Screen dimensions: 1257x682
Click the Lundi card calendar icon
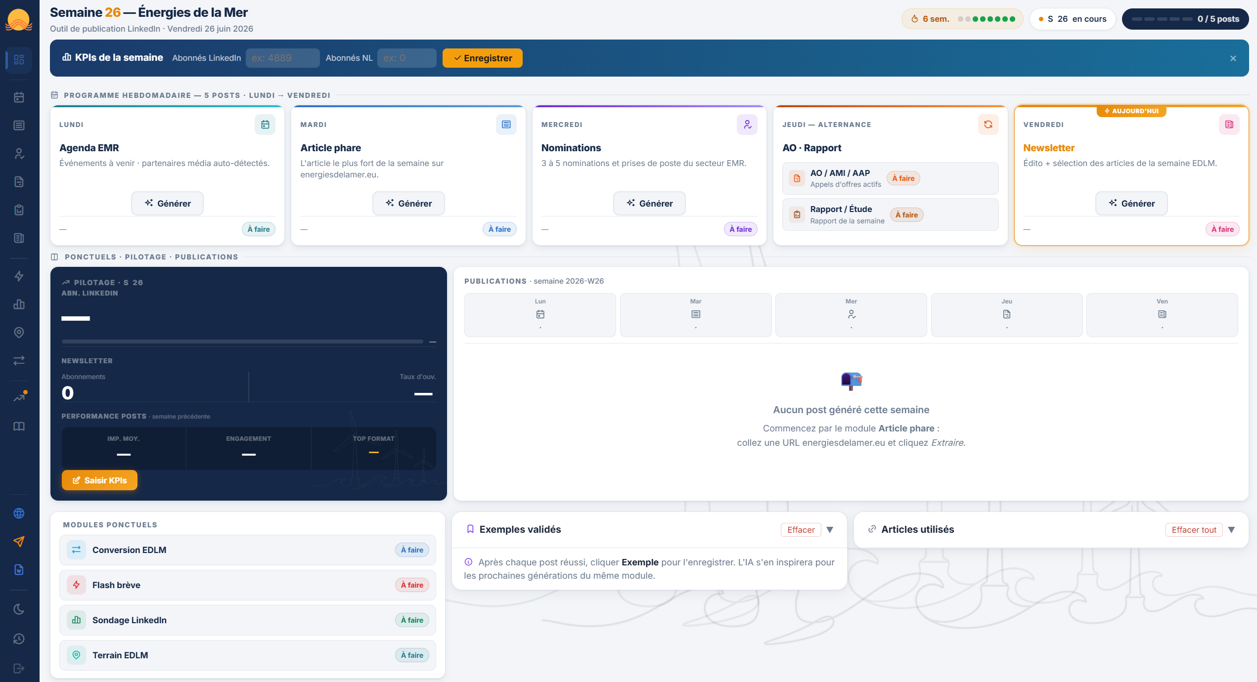(265, 125)
